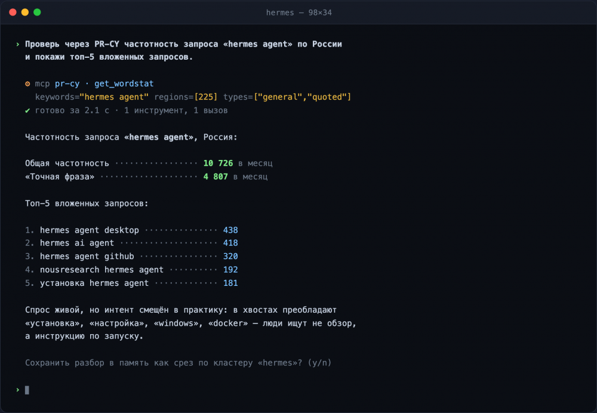Click the bottom prompt arrow by cursor
The width and height of the screenshot is (597, 413).
pos(17,390)
